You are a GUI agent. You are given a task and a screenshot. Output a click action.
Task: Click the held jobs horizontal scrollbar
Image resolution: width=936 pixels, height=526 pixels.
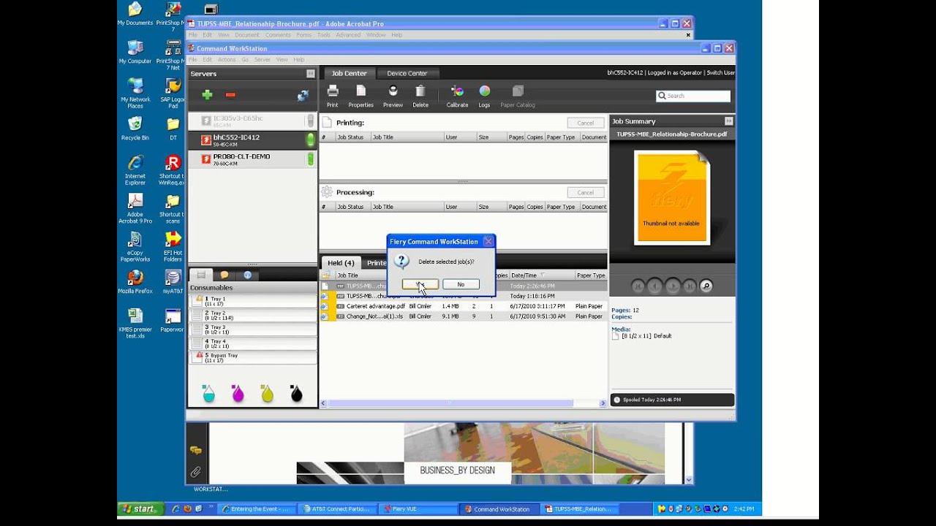click(x=450, y=403)
